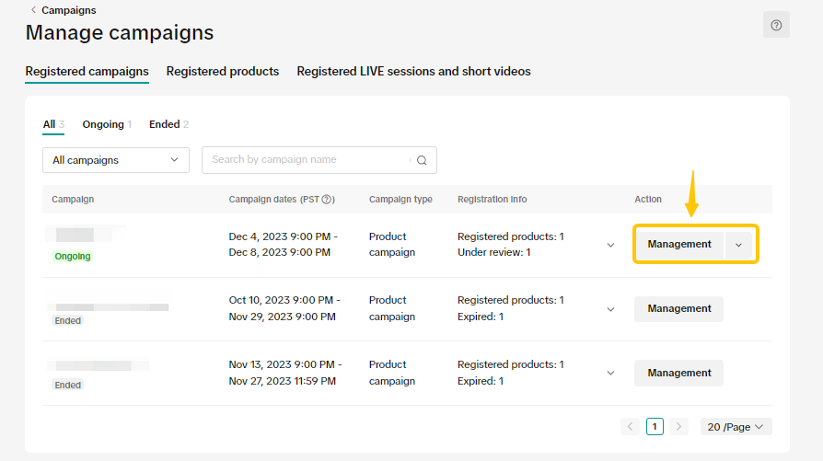This screenshot has width=823, height=461.
Task: Click Management for the Ongoing campaign
Action: pyautogui.click(x=679, y=245)
